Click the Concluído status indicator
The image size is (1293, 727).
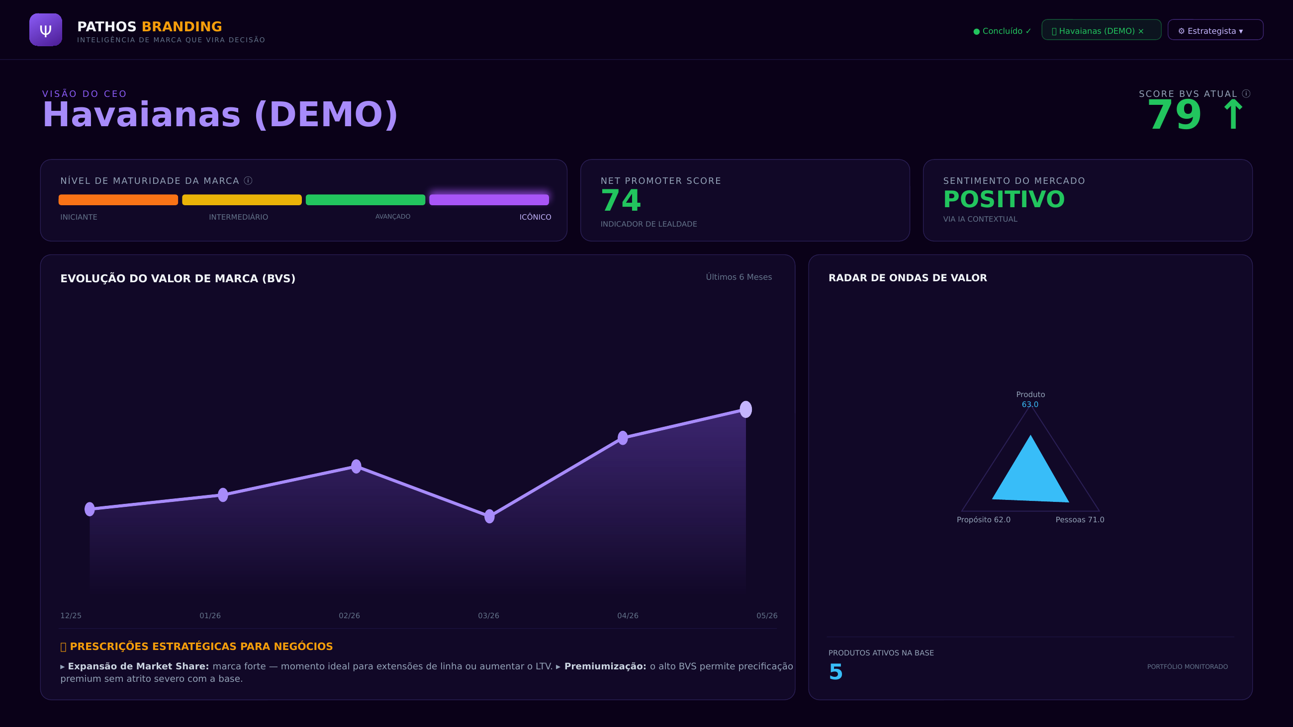click(x=1002, y=31)
